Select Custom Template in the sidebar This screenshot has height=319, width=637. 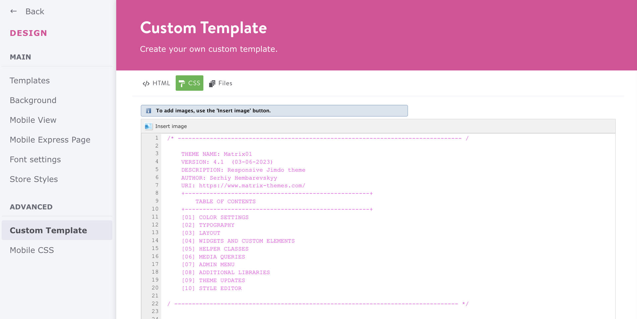48,230
